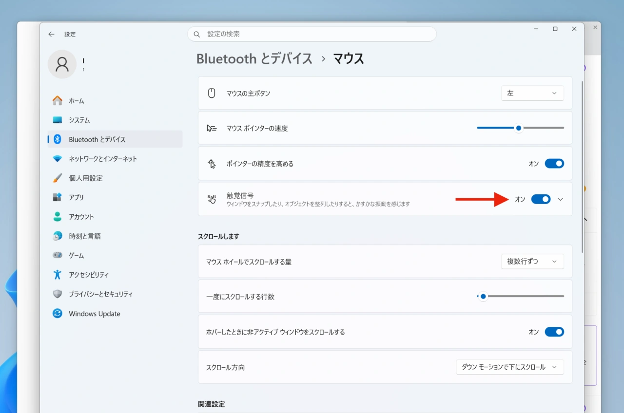The width and height of the screenshot is (624, 413).
Task: Maximize the Settings window
Action: tap(555, 29)
